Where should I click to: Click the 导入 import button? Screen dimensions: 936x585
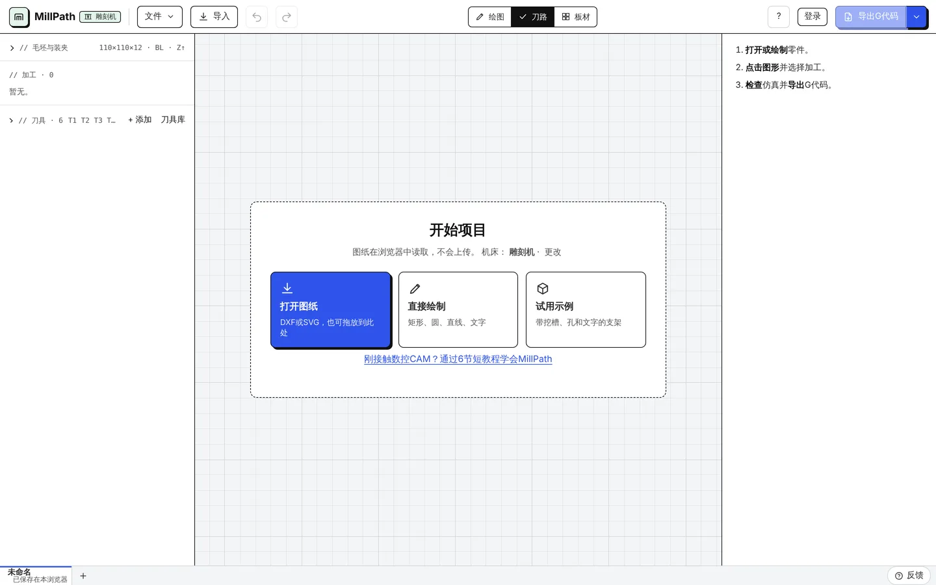[x=214, y=17]
